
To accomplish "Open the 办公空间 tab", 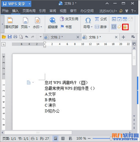I will point(87,11).
